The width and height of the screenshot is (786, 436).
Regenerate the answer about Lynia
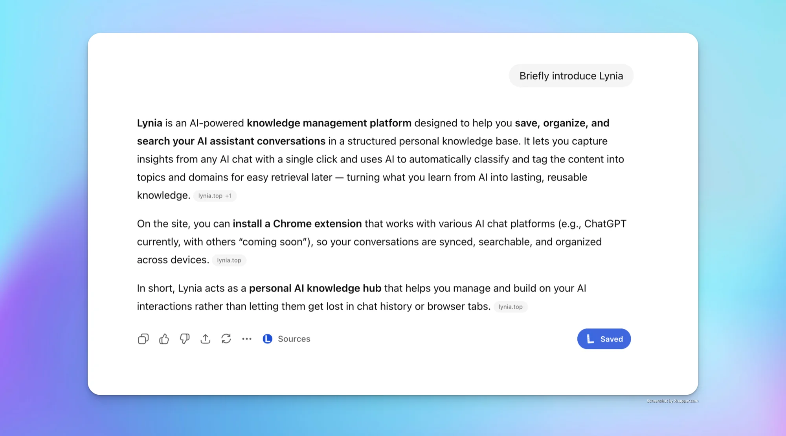tap(226, 339)
